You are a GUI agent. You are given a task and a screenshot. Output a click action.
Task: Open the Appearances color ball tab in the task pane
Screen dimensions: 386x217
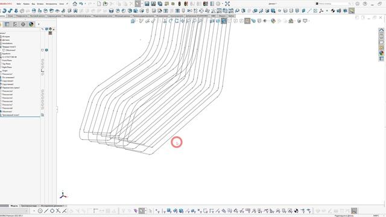[381, 53]
